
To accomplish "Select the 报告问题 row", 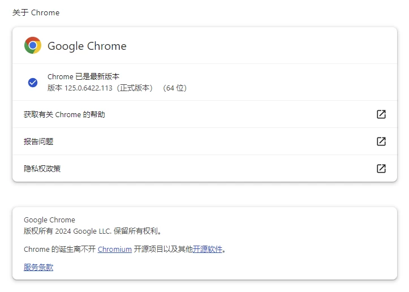I will (x=38, y=141).
